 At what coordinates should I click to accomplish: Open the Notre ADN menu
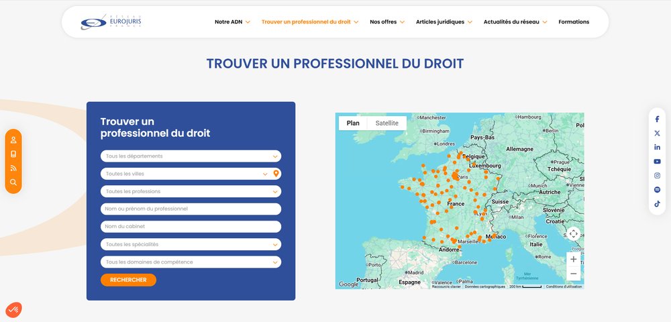232,22
